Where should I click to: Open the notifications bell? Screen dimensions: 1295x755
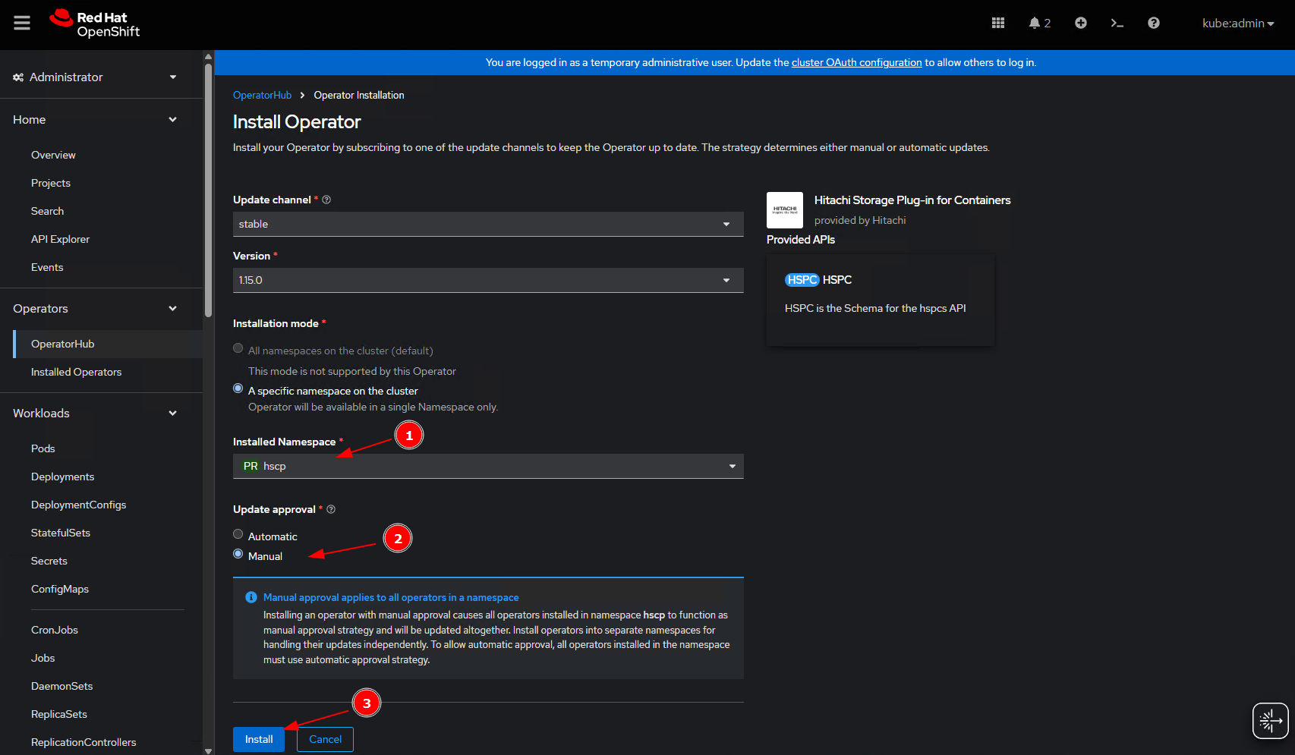[1039, 23]
